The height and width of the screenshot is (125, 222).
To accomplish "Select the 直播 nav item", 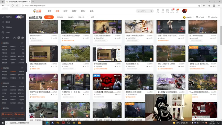I will (57, 11).
